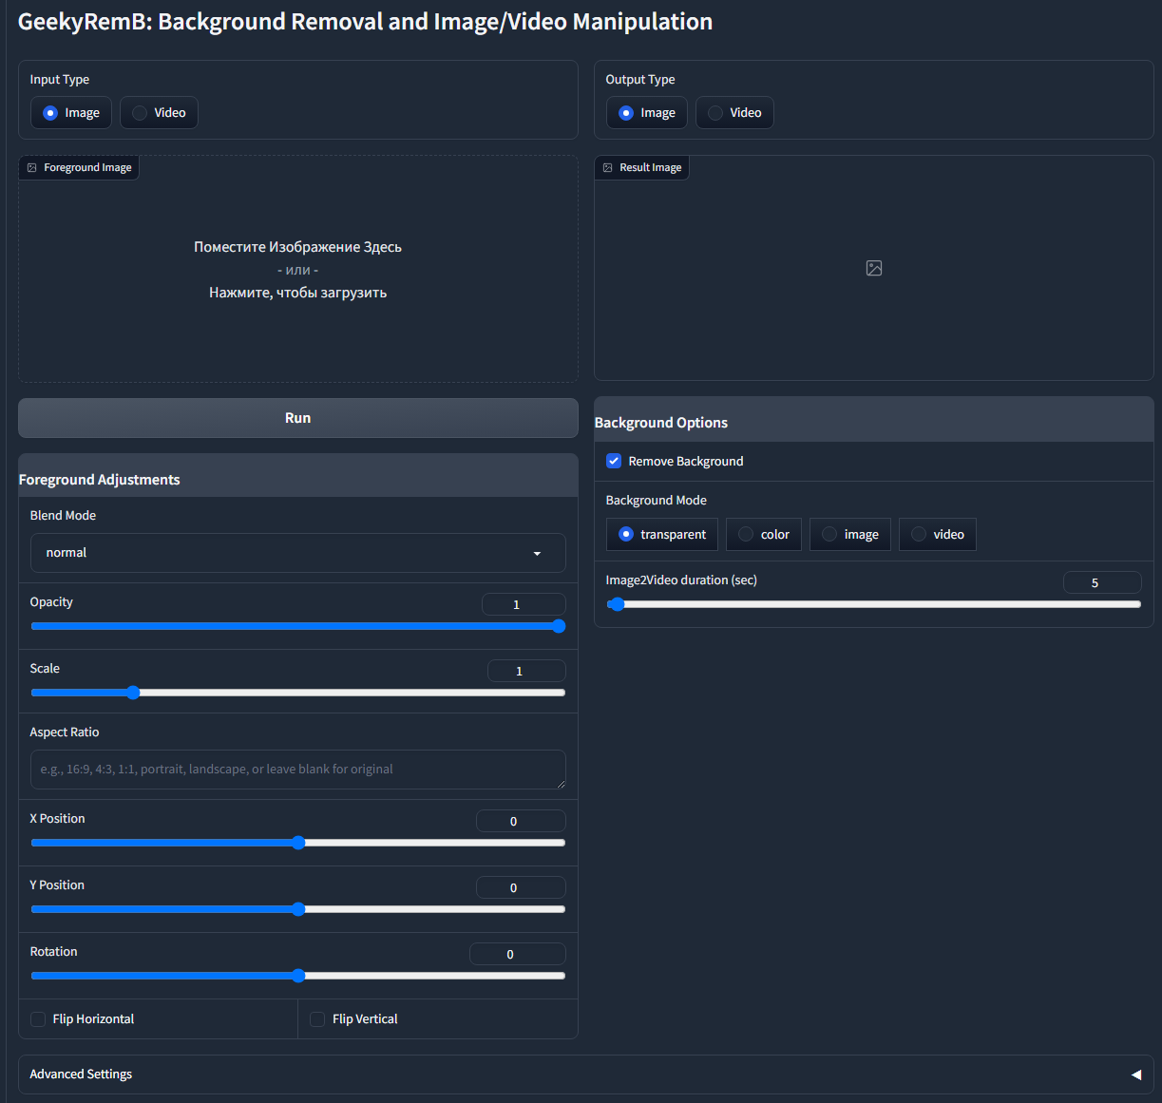Enable the Flip Vertical checkbox
This screenshot has width=1162, height=1103.
[317, 1019]
